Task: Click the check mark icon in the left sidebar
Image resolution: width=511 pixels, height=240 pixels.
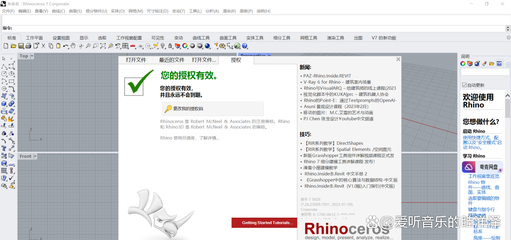Action: (x=11, y=178)
